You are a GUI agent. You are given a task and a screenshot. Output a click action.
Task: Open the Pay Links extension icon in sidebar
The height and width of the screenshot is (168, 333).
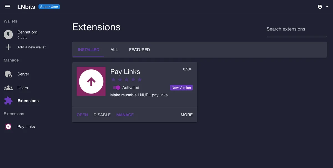click(x=8, y=126)
